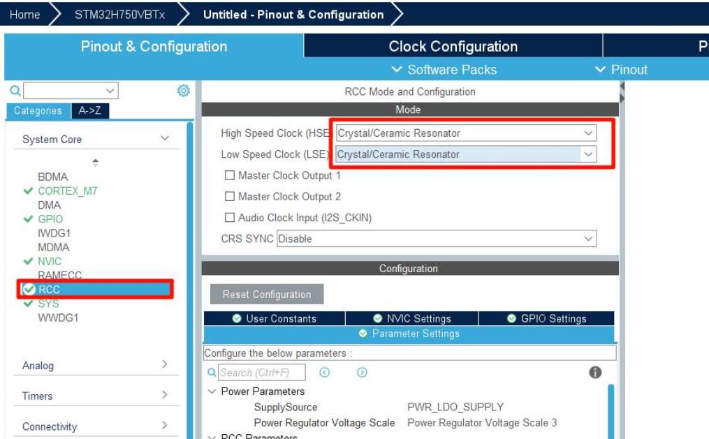Open the category search combo box
Image resolution: width=709 pixels, height=439 pixels.
(71, 91)
